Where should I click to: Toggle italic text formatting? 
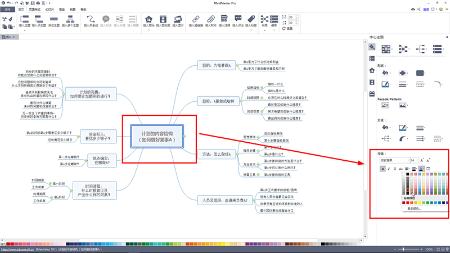pos(389,169)
